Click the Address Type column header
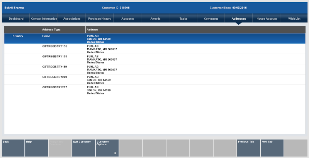The height and width of the screenshot is (158, 309). point(51,30)
